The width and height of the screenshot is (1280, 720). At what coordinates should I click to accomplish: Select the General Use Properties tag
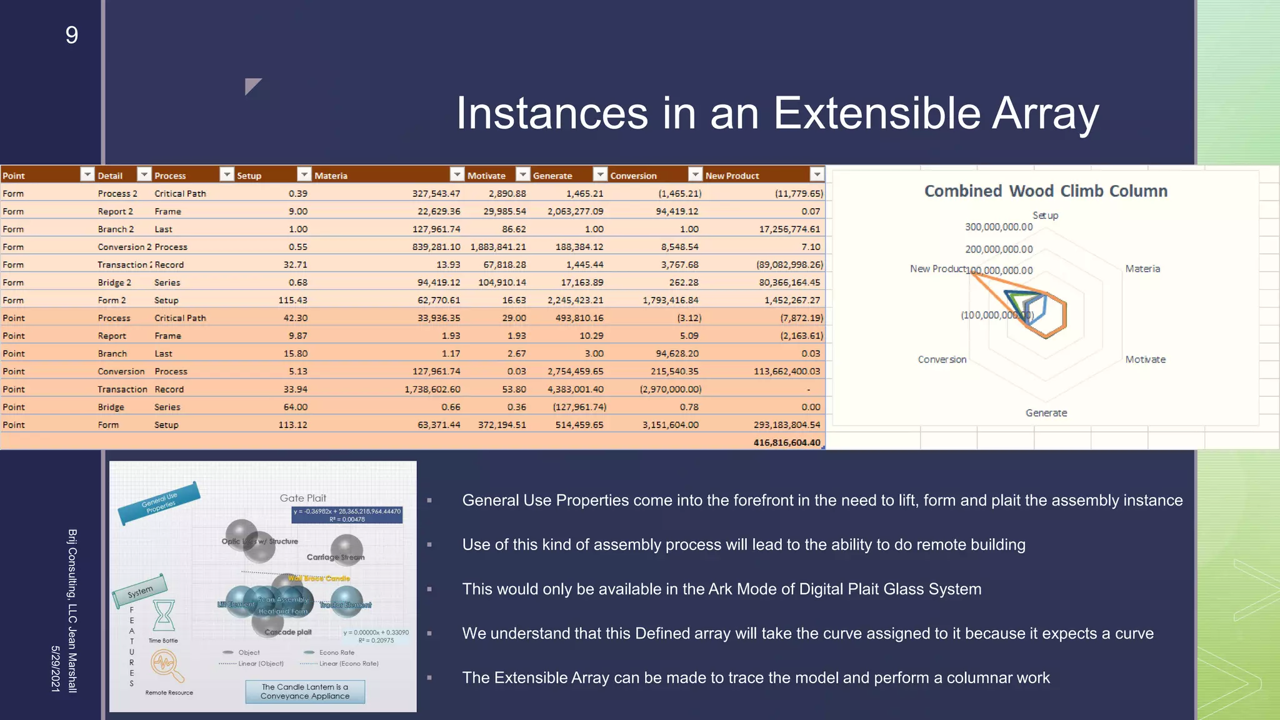159,502
